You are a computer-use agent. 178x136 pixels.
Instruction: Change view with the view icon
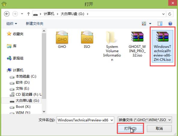[x=144, y=23]
